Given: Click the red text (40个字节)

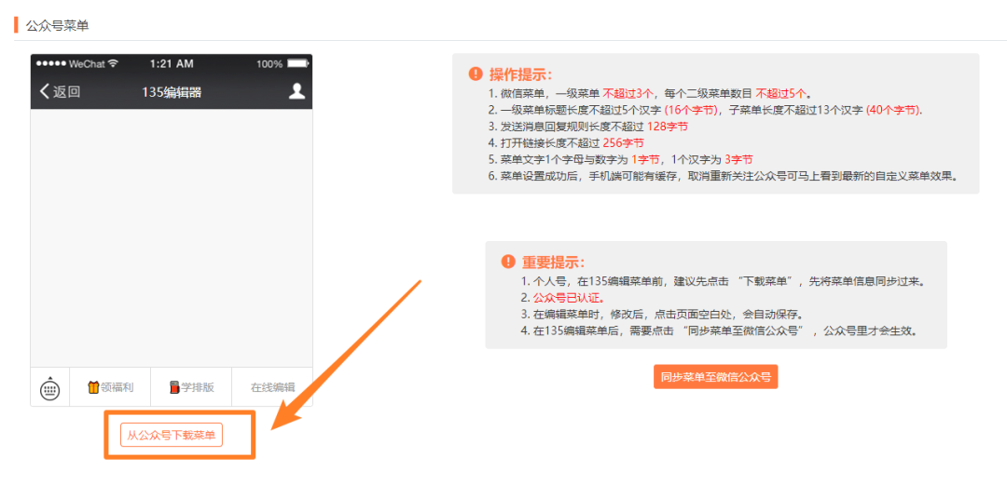Looking at the screenshot, I should [893, 110].
